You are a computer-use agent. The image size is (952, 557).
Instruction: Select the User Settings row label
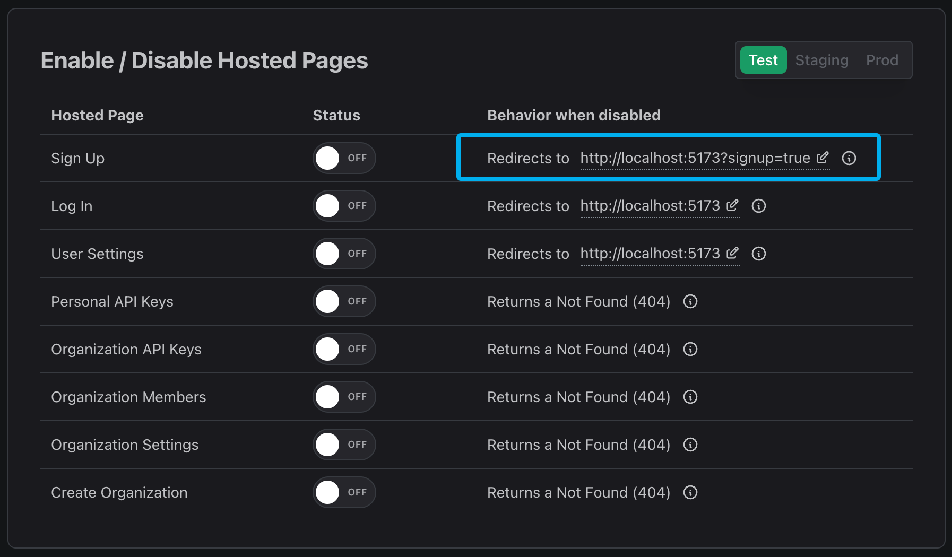click(x=97, y=254)
